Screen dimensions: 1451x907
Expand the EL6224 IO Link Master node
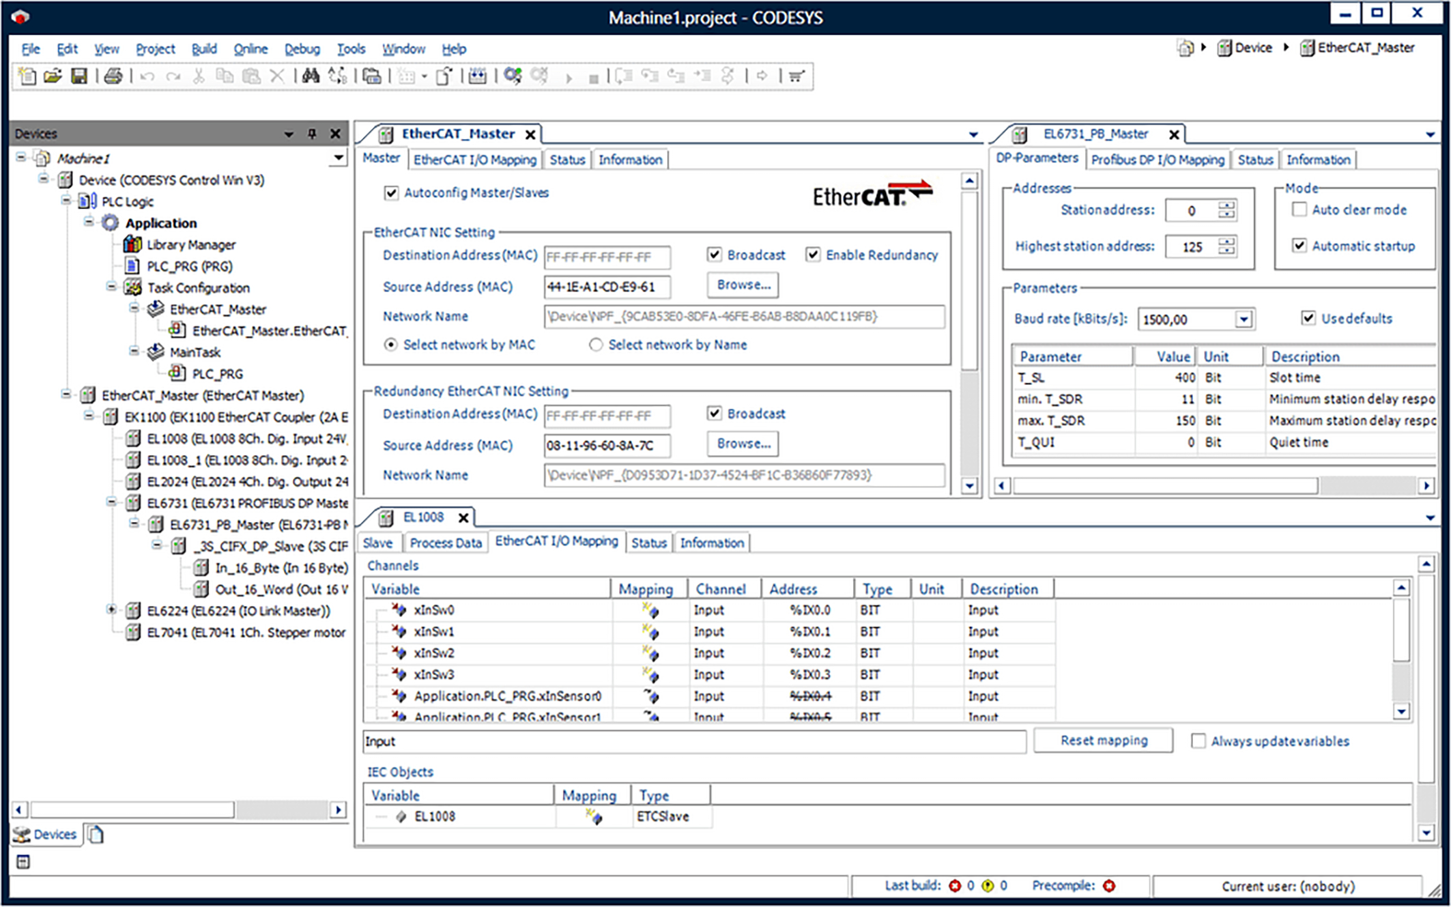(x=111, y=610)
